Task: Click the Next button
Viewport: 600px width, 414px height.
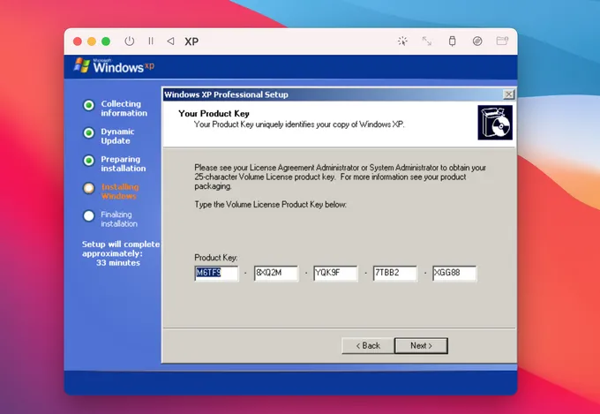Action: coord(421,345)
